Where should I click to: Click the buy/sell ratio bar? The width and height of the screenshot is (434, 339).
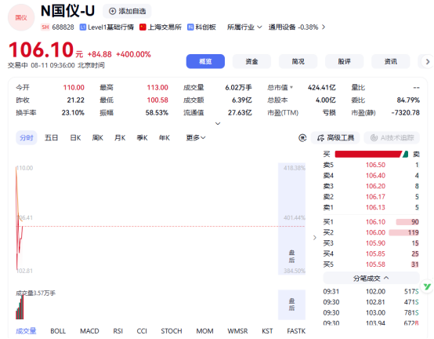coord(371,154)
